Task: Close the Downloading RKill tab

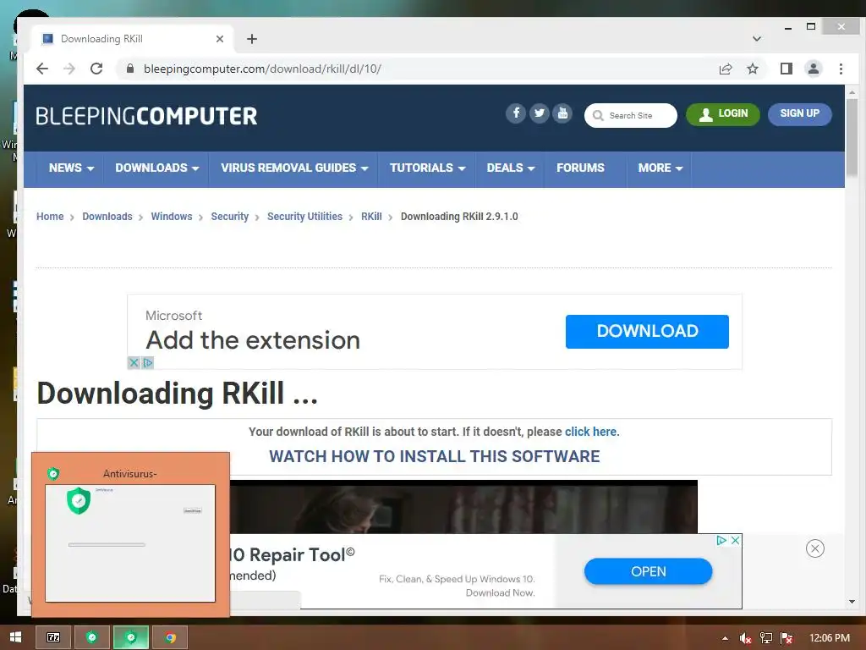Action: (220, 39)
